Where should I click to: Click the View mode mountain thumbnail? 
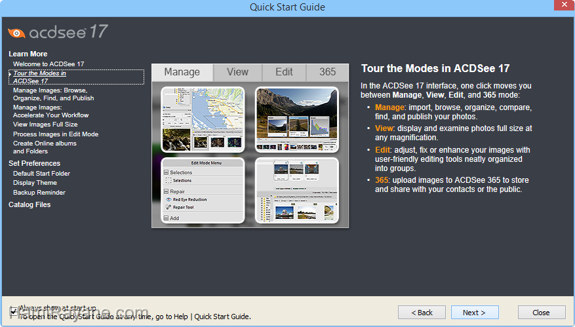click(x=296, y=119)
